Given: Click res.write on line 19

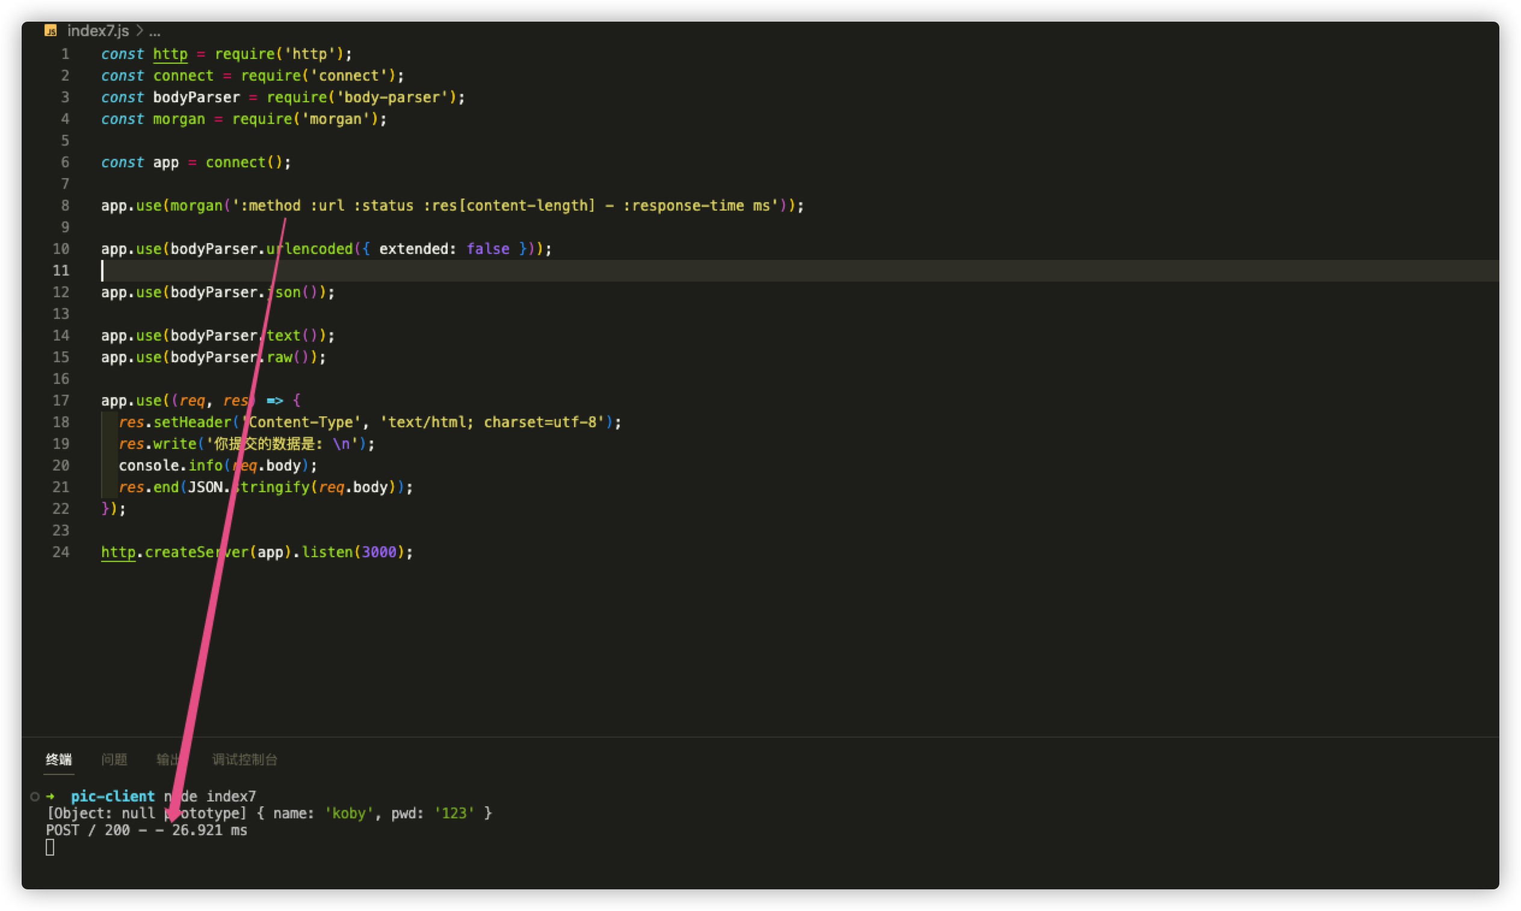Looking at the screenshot, I should (157, 444).
